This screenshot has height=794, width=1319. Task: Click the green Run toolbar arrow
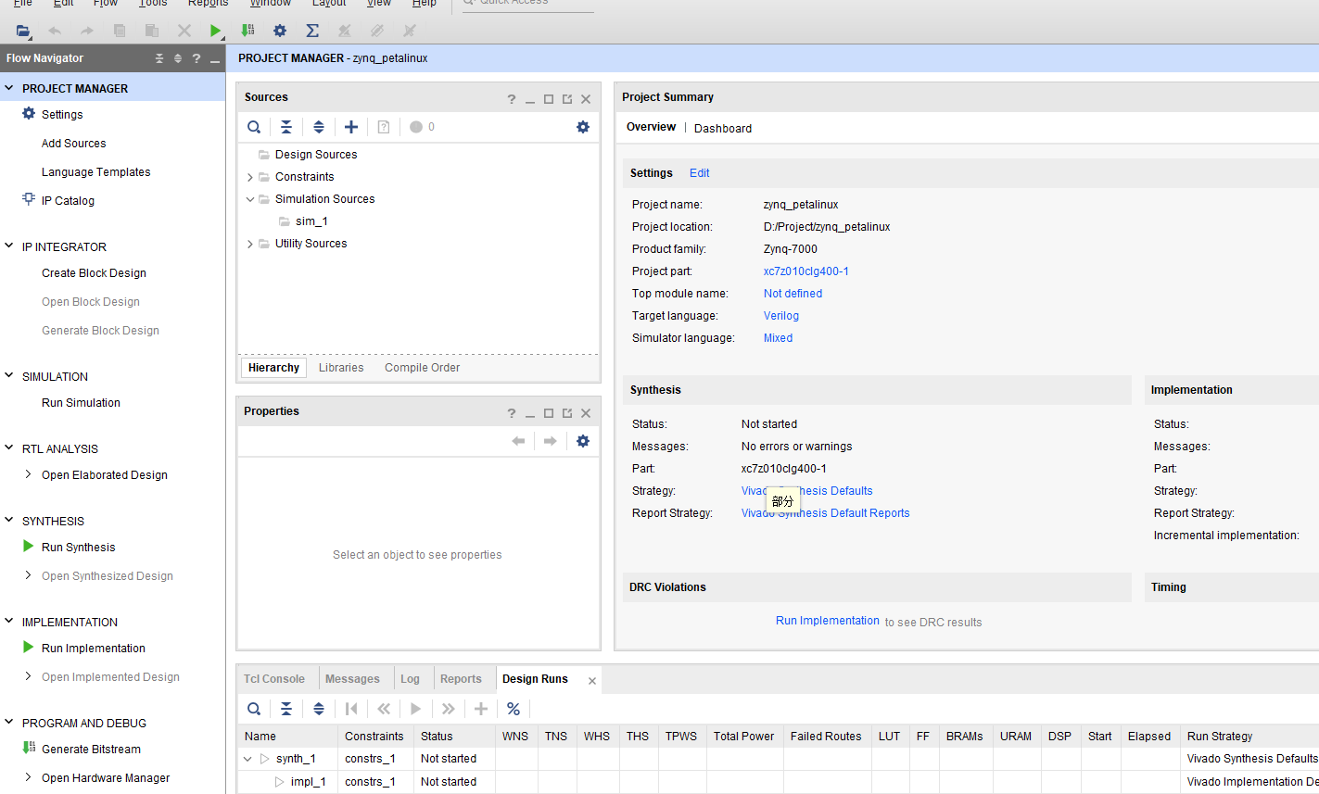215,31
